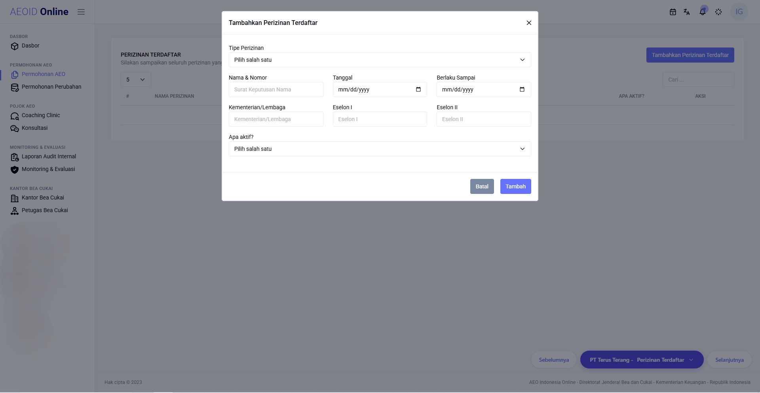The width and height of the screenshot is (760, 393).
Task: Open calendar picker in Berlaku Sampai field
Action: pos(522,89)
